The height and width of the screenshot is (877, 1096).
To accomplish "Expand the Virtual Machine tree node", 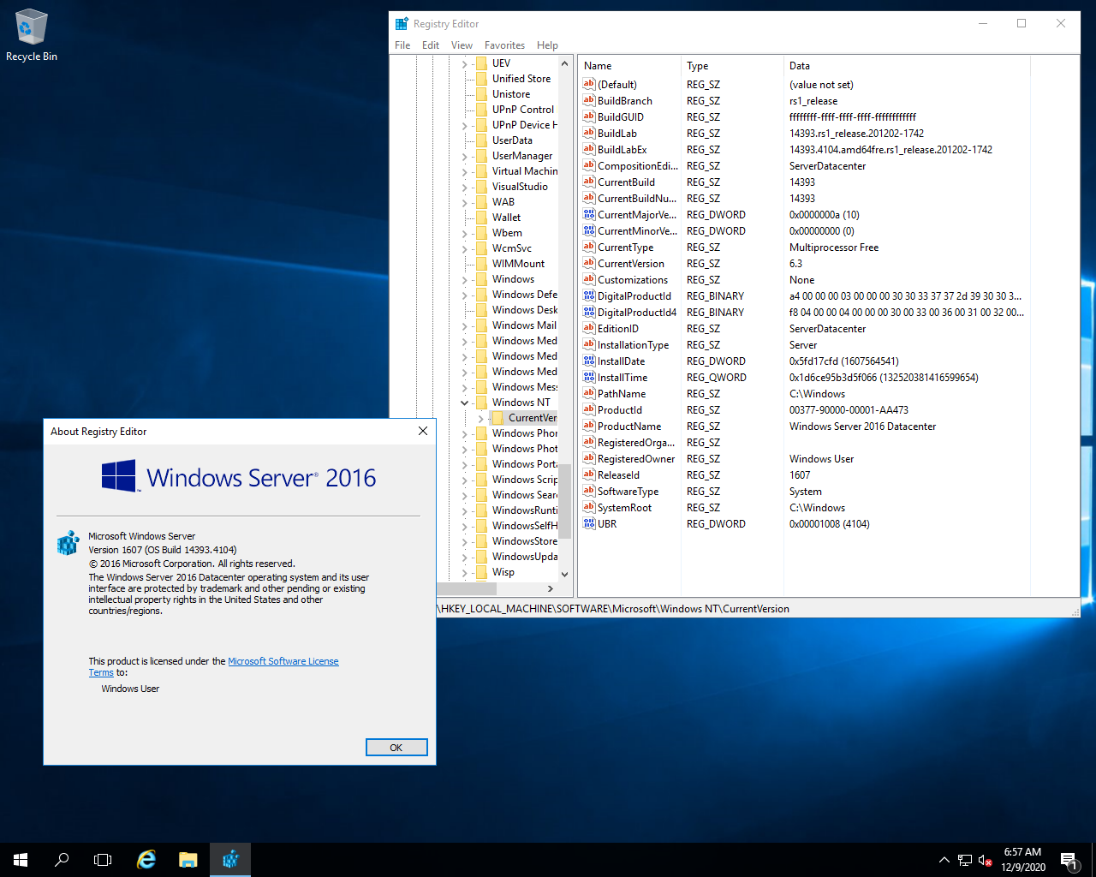I will (x=465, y=171).
